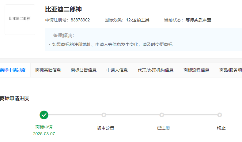Click the 比亚迪二郎神 title heading

click(x=63, y=9)
